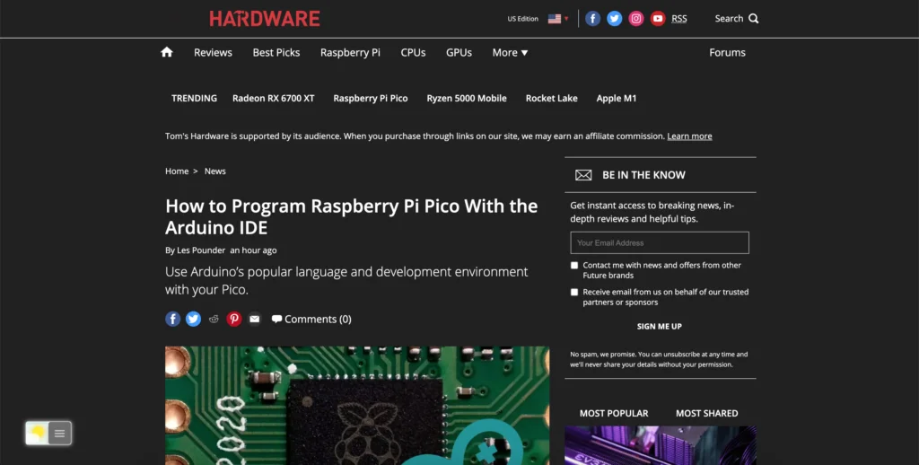Screen dimensions: 919x465
Task: Open the Reviews menu
Action: tap(213, 53)
